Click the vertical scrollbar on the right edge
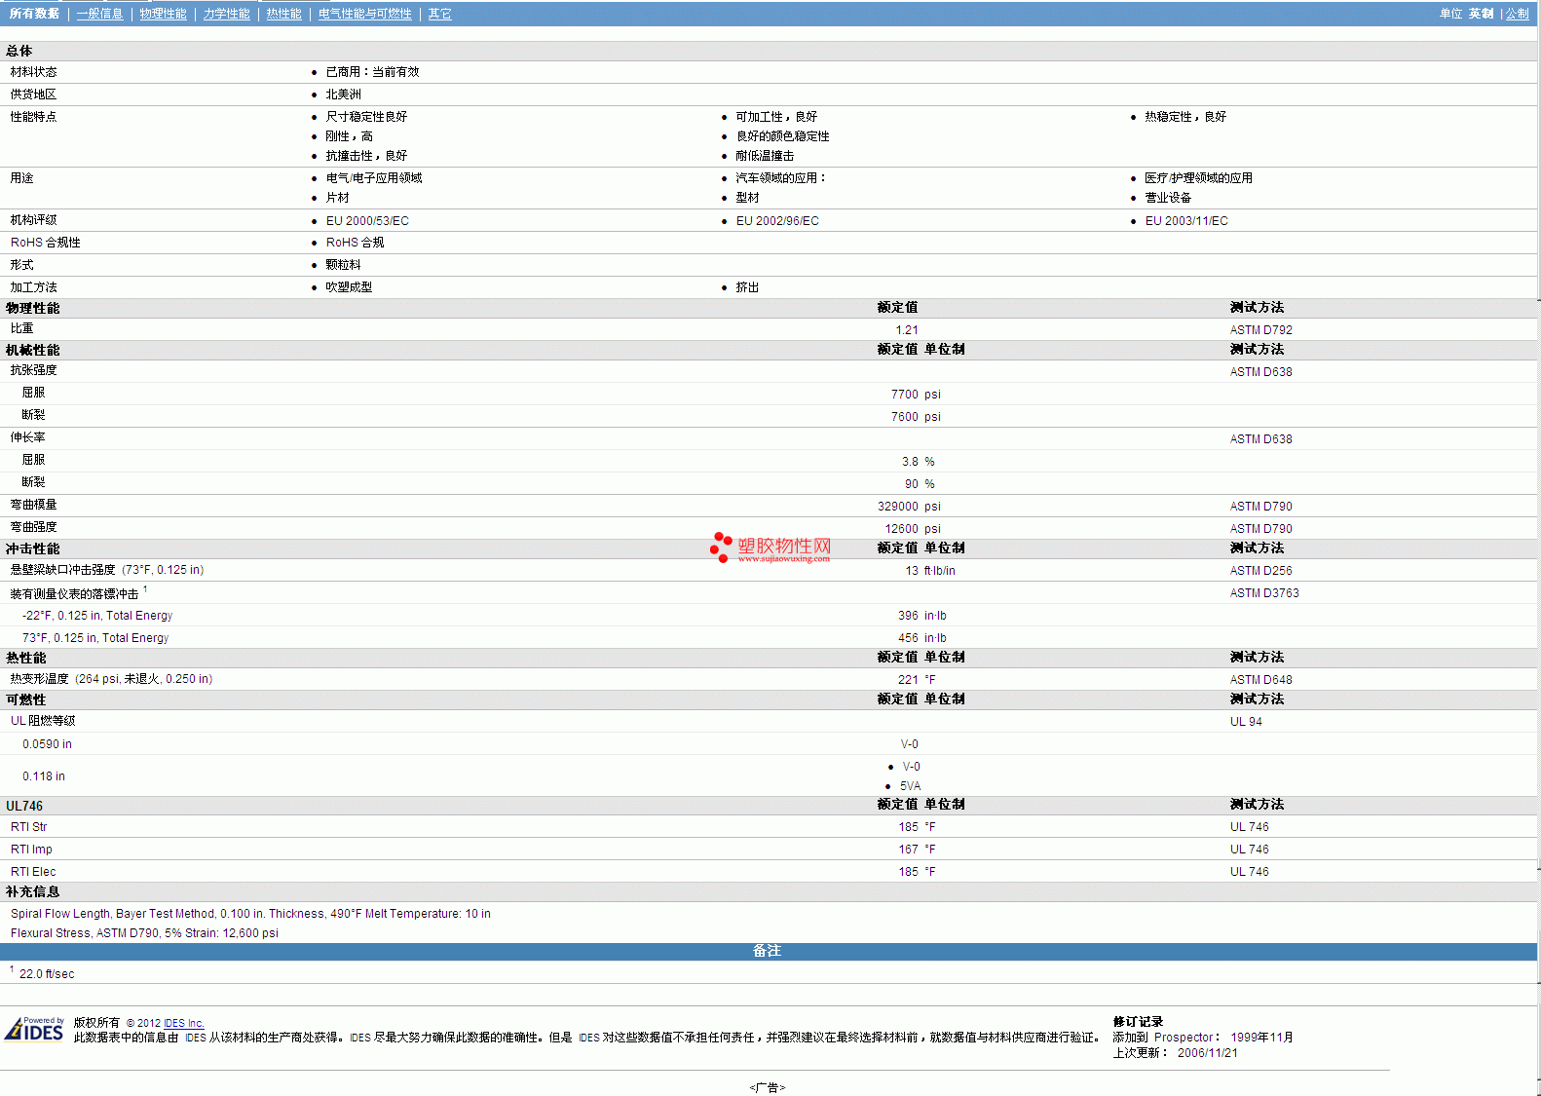Screen dimensions: 1541x1096 pos(1538,487)
